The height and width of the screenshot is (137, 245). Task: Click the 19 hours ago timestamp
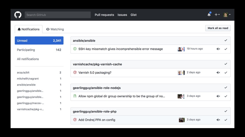195,49
